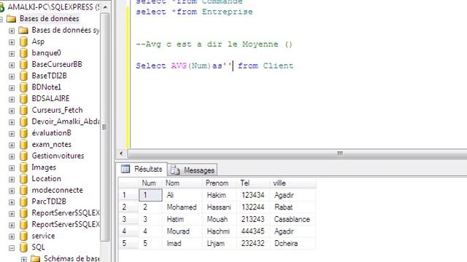Expand the Asp database node

click(12, 42)
